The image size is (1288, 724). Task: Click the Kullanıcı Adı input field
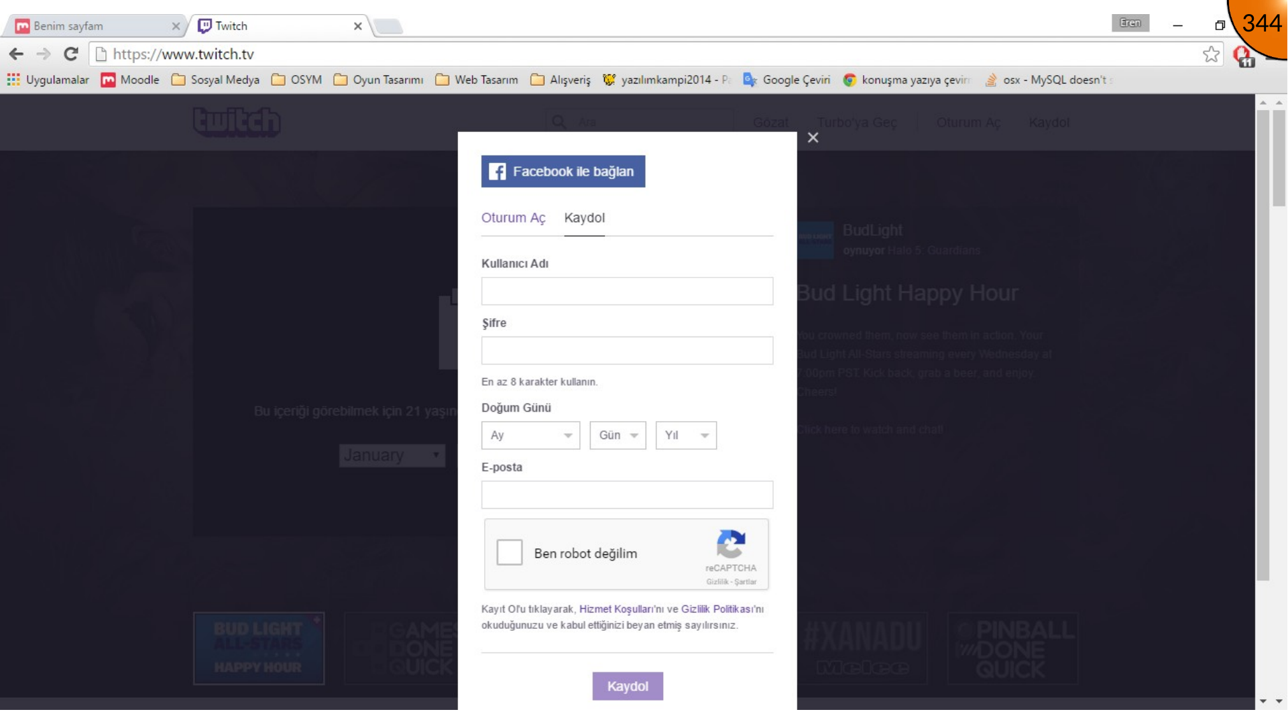[627, 291]
